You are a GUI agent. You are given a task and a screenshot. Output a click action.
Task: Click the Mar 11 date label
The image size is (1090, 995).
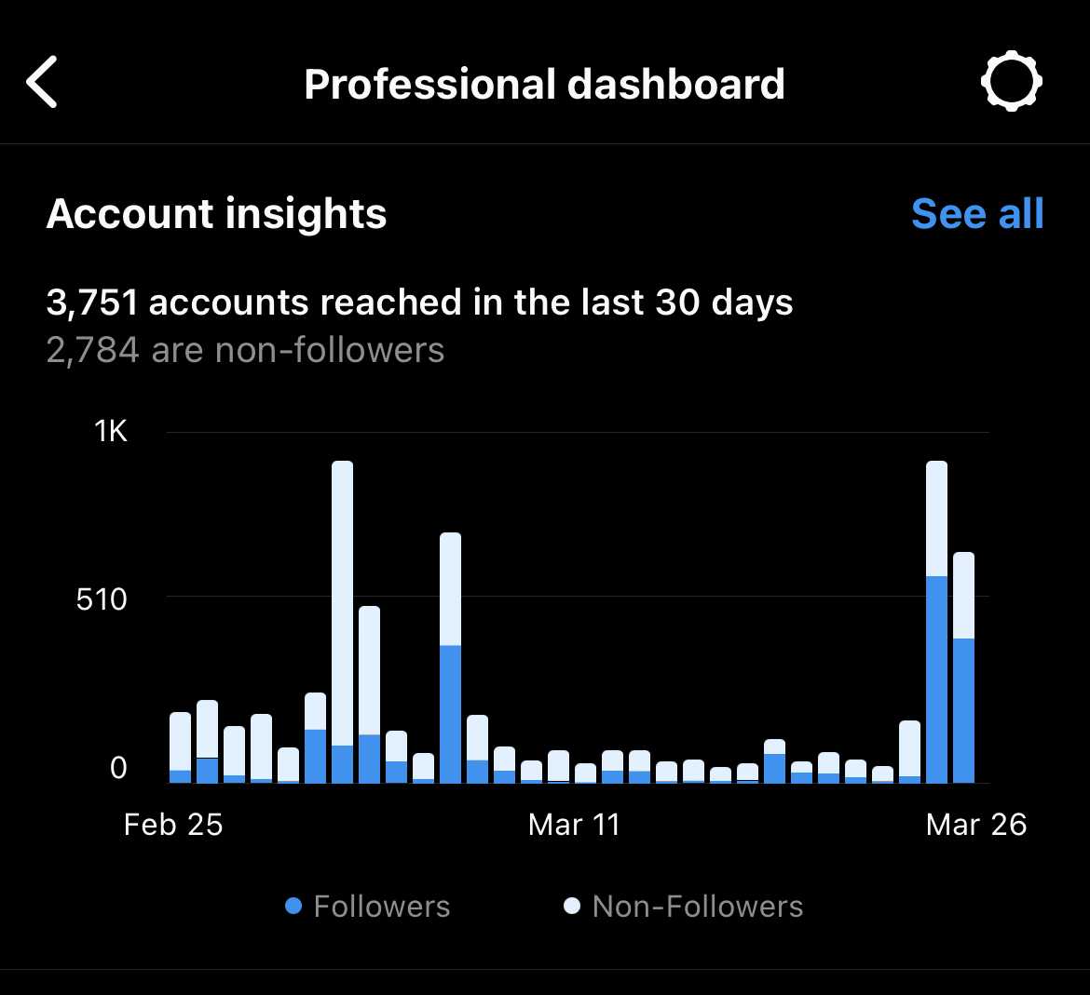[x=573, y=825]
